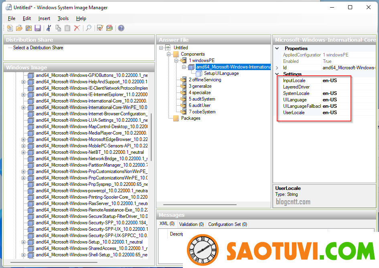This screenshot has height=268, width=379.
Task: Click the Paste clipboard toolbar icon
Action: click(67, 28)
